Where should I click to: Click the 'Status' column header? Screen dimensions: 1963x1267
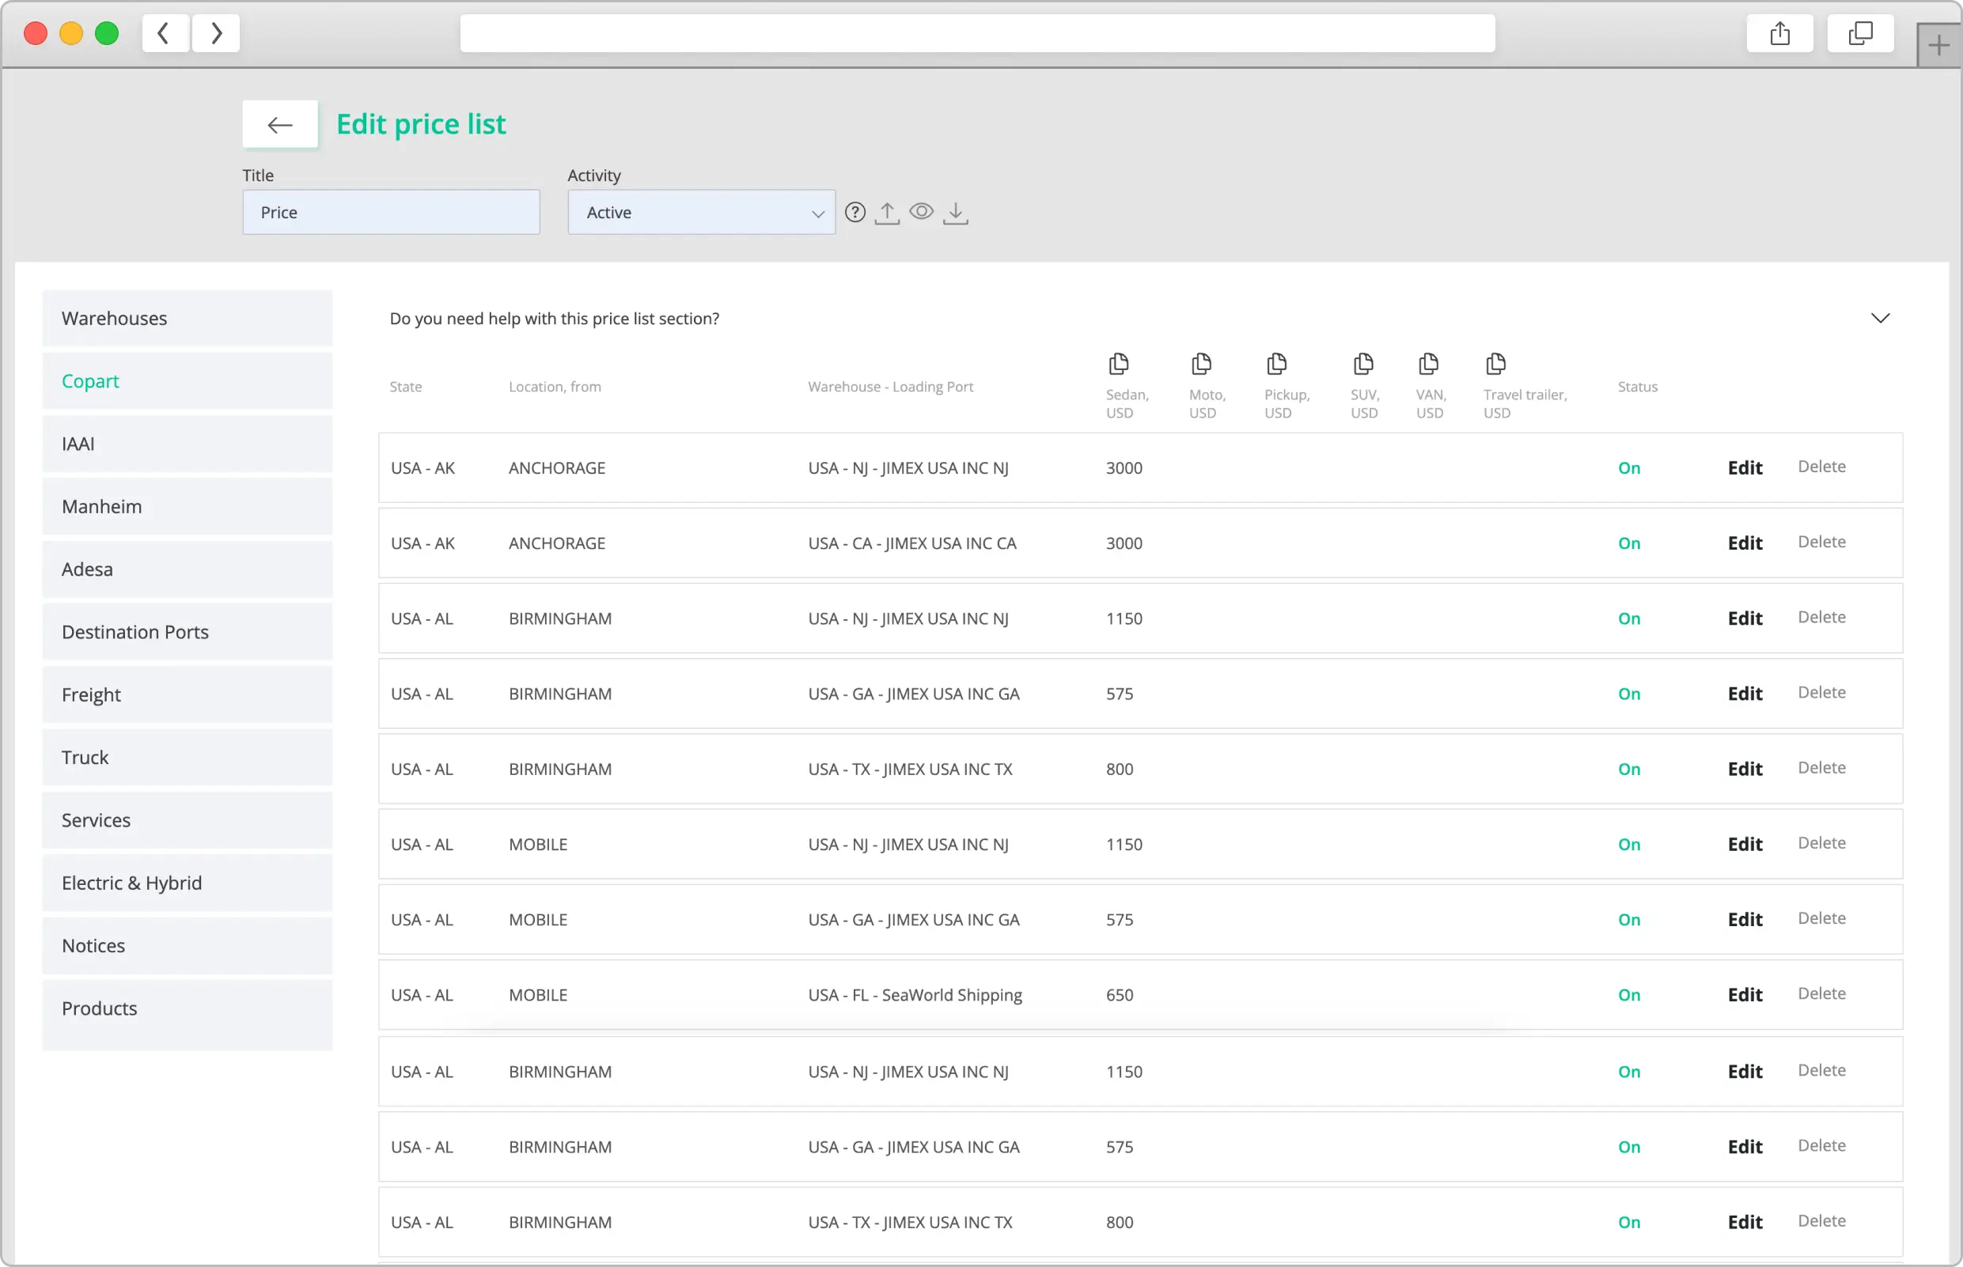(x=1637, y=387)
